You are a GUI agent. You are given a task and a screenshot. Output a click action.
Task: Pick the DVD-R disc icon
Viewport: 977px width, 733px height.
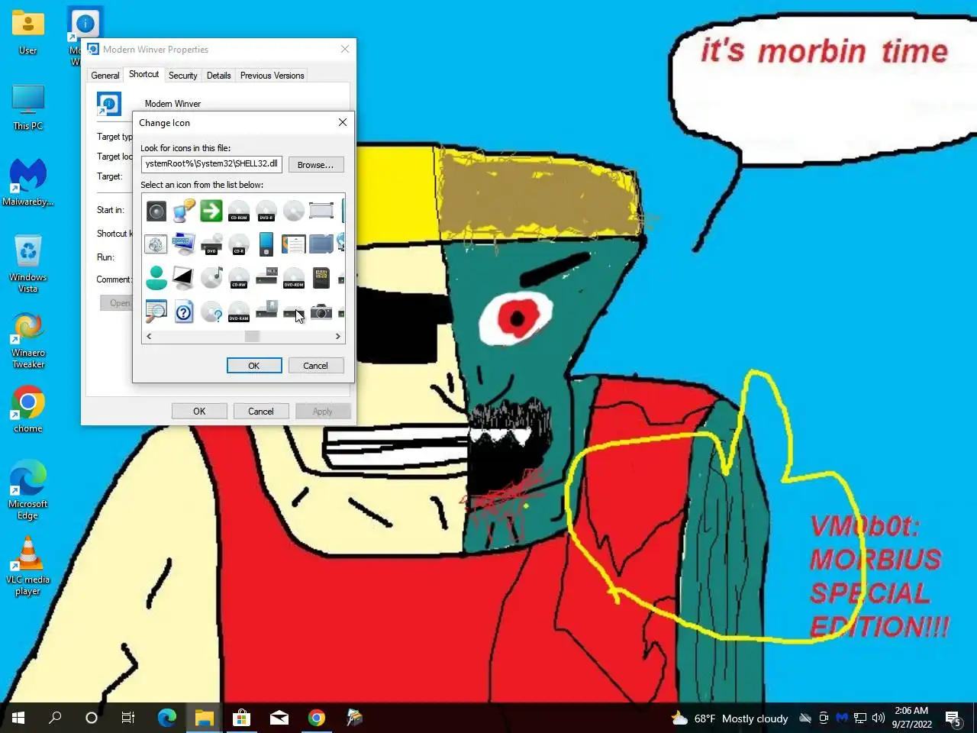(x=266, y=211)
